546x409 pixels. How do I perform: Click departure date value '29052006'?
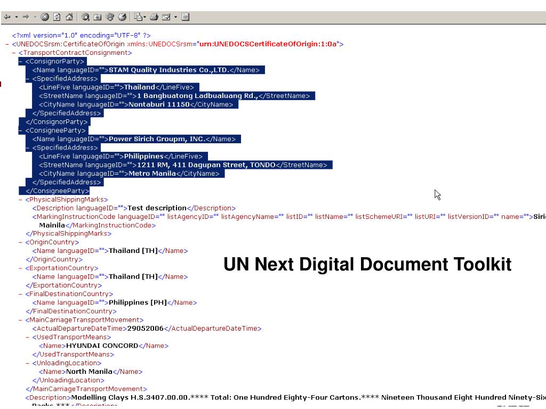(146, 329)
